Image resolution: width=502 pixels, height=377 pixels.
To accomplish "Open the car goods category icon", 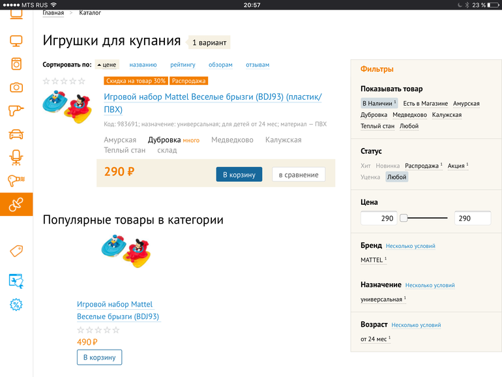I will pos(16,134).
